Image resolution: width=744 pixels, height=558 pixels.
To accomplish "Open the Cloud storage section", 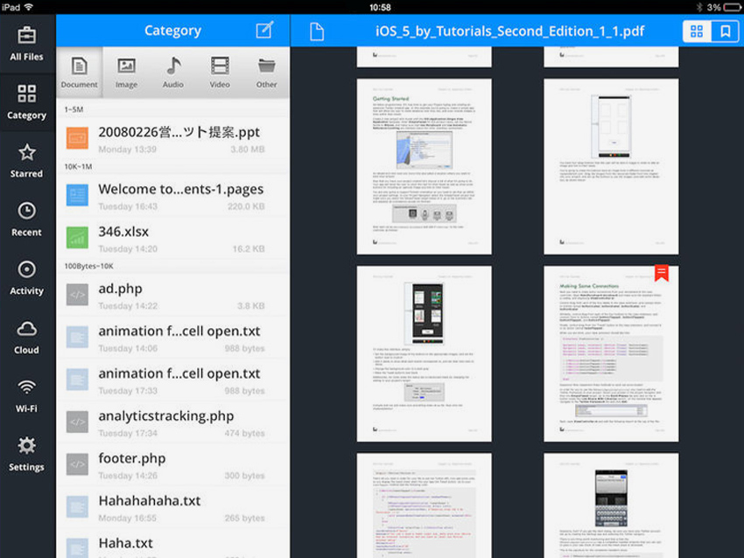I will pos(26,337).
